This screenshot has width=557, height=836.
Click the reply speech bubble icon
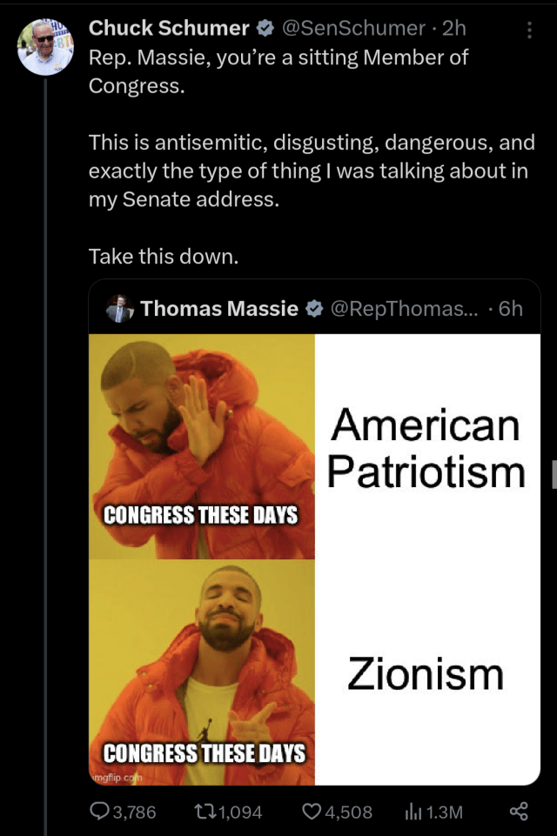coord(98,811)
